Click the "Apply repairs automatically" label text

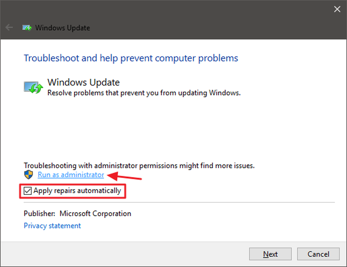tap(77, 191)
